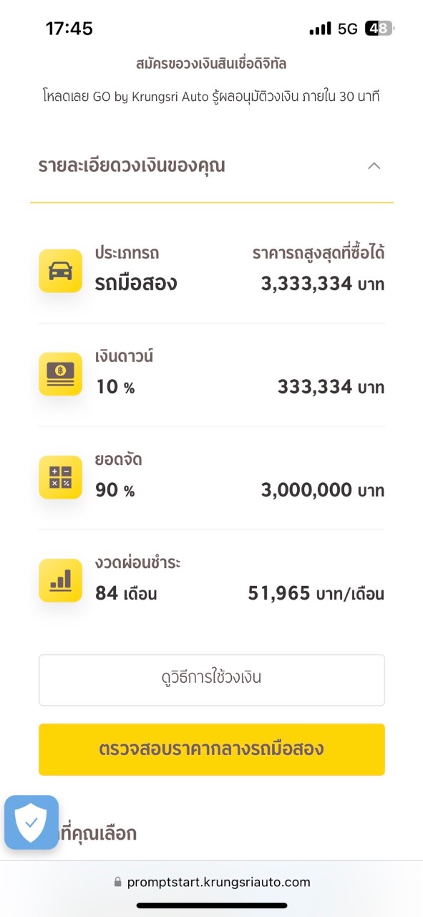Tap the bar chart icon for งวดผ่อนชำระ

60,580
